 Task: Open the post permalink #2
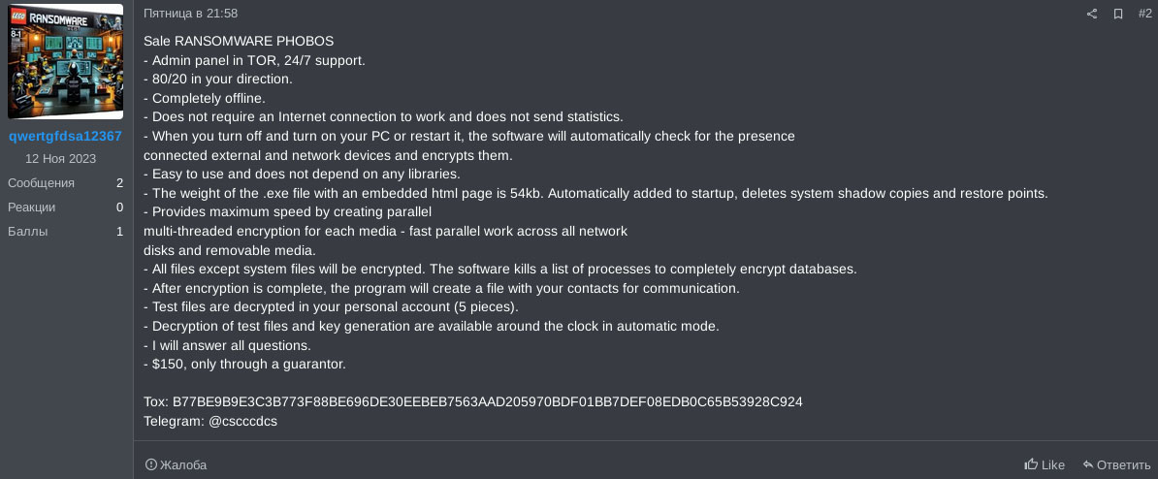[x=1143, y=14]
